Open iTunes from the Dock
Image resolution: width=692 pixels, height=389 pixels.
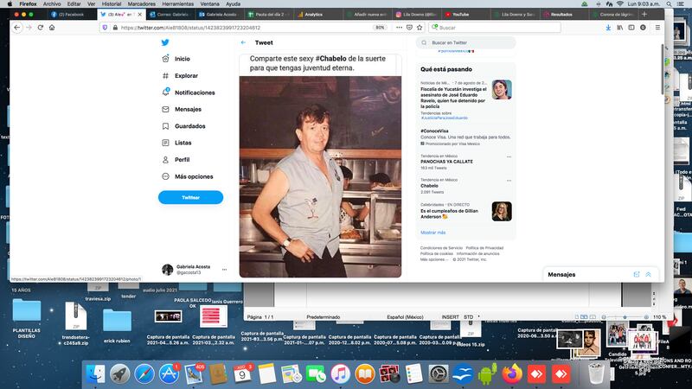coord(340,374)
